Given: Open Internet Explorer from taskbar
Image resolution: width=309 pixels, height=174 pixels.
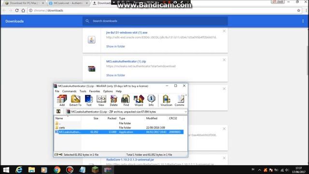Looking at the screenshot, I should (19, 170).
